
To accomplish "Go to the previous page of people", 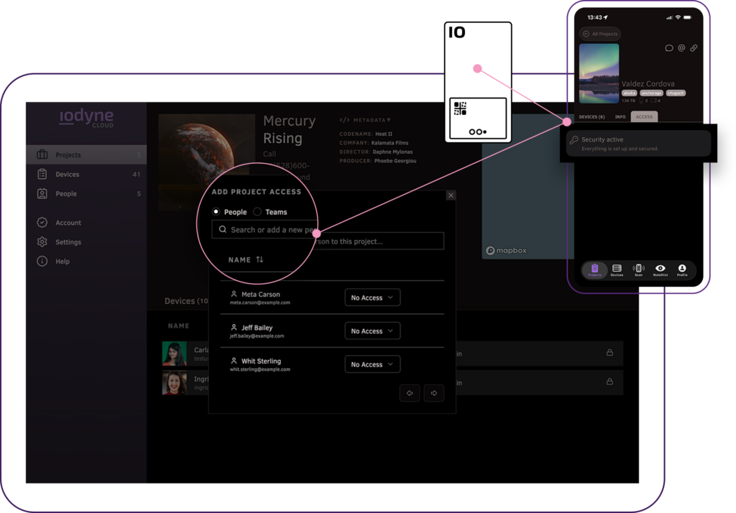I will pos(410,393).
